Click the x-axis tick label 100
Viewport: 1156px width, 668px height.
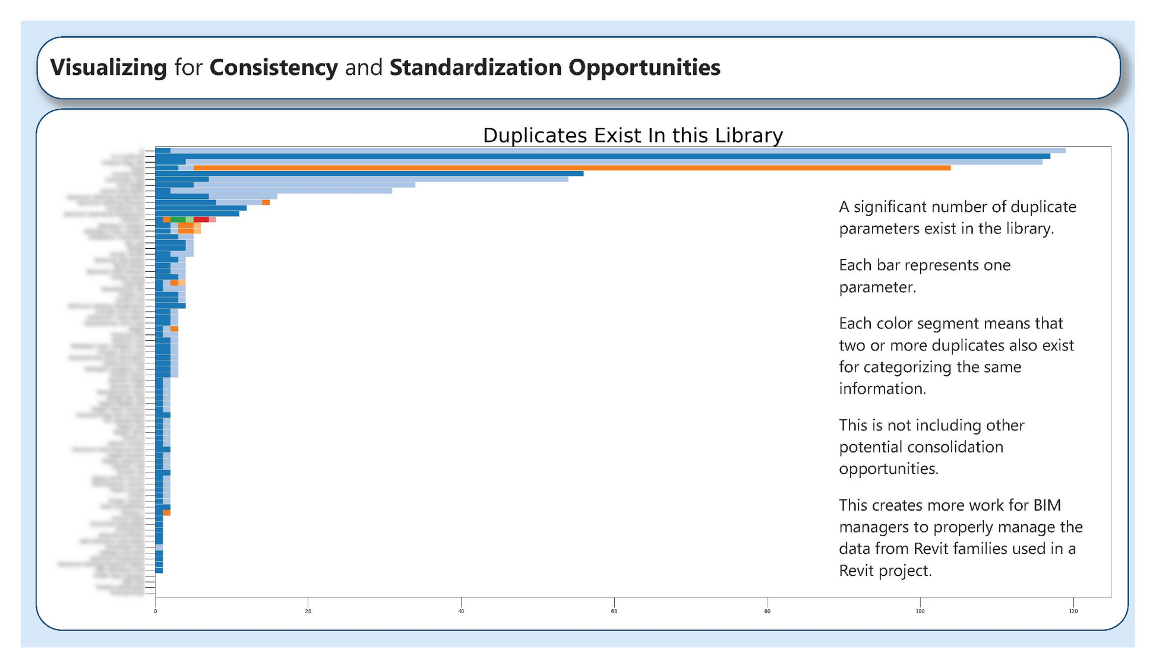[x=920, y=611]
